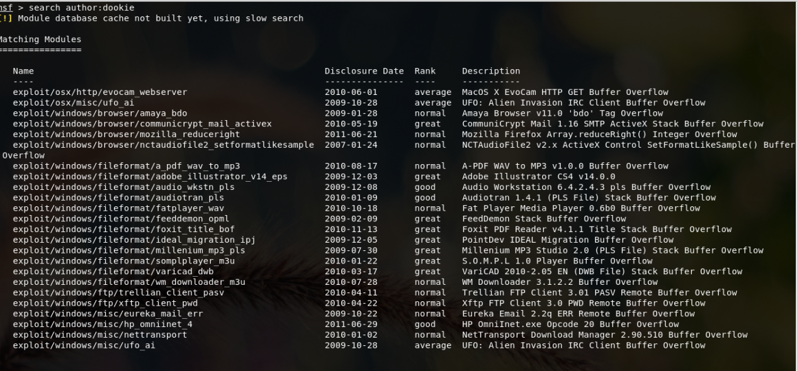
Task: Select module exploit/windows/fileformat/wm_downloader_m3u
Action: pyautogui.click(x=129, y=282)
